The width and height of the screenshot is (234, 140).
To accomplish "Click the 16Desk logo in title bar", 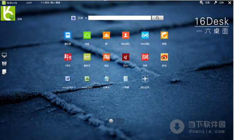I will point(10,3).
